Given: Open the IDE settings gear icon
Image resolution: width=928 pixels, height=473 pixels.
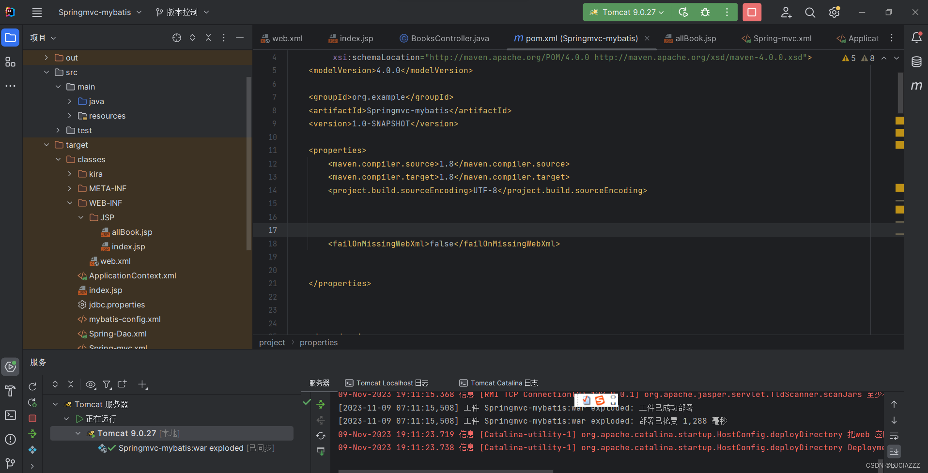Looking at the screenshot, I should pyautogui.click(x=835, y=12).
